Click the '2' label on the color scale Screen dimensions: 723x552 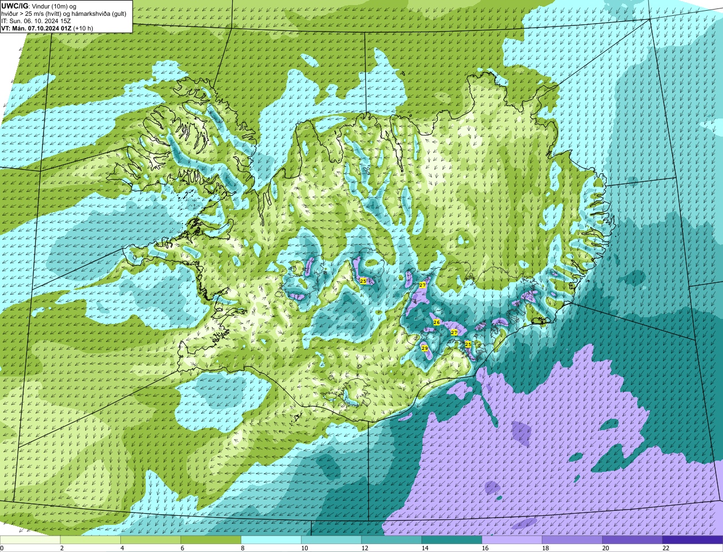tap(62, 548)
